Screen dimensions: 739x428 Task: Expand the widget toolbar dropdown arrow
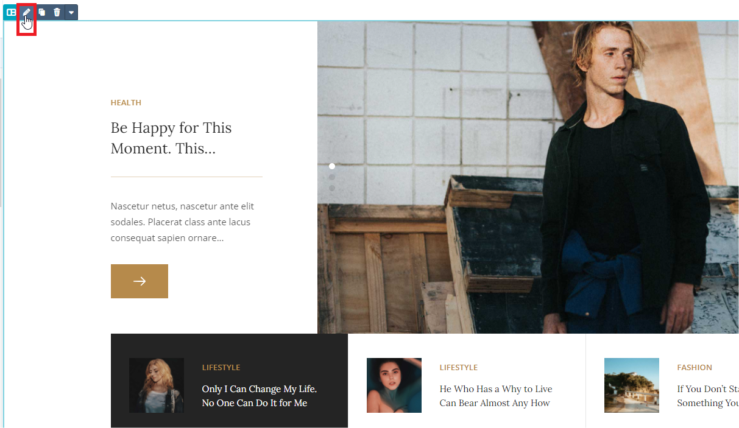(x=71, y=12)
